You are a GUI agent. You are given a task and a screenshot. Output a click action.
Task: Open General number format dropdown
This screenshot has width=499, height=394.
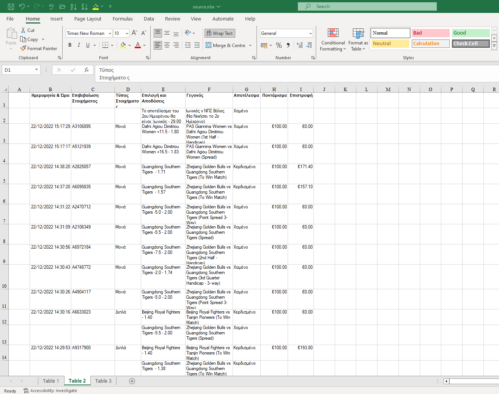(310, 33)
